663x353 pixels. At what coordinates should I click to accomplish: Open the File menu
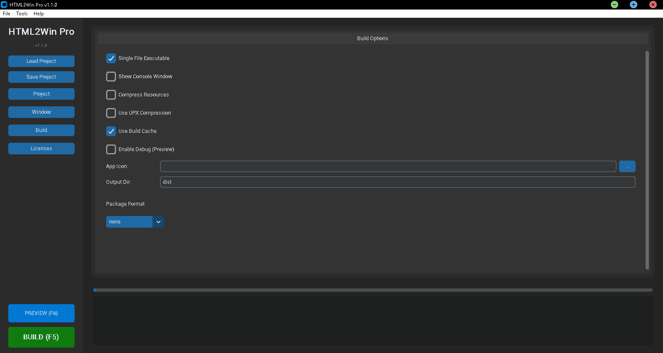tap(7, 14)
